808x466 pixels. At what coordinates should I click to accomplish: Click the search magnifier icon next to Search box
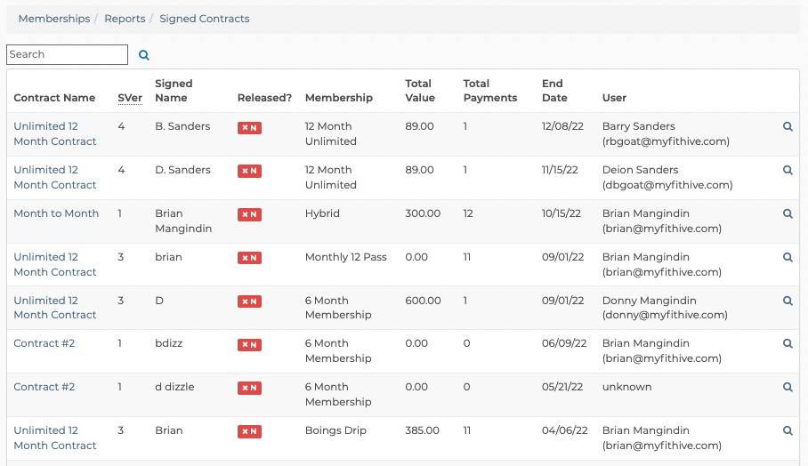pyautogui.click(x=144, y=55)
